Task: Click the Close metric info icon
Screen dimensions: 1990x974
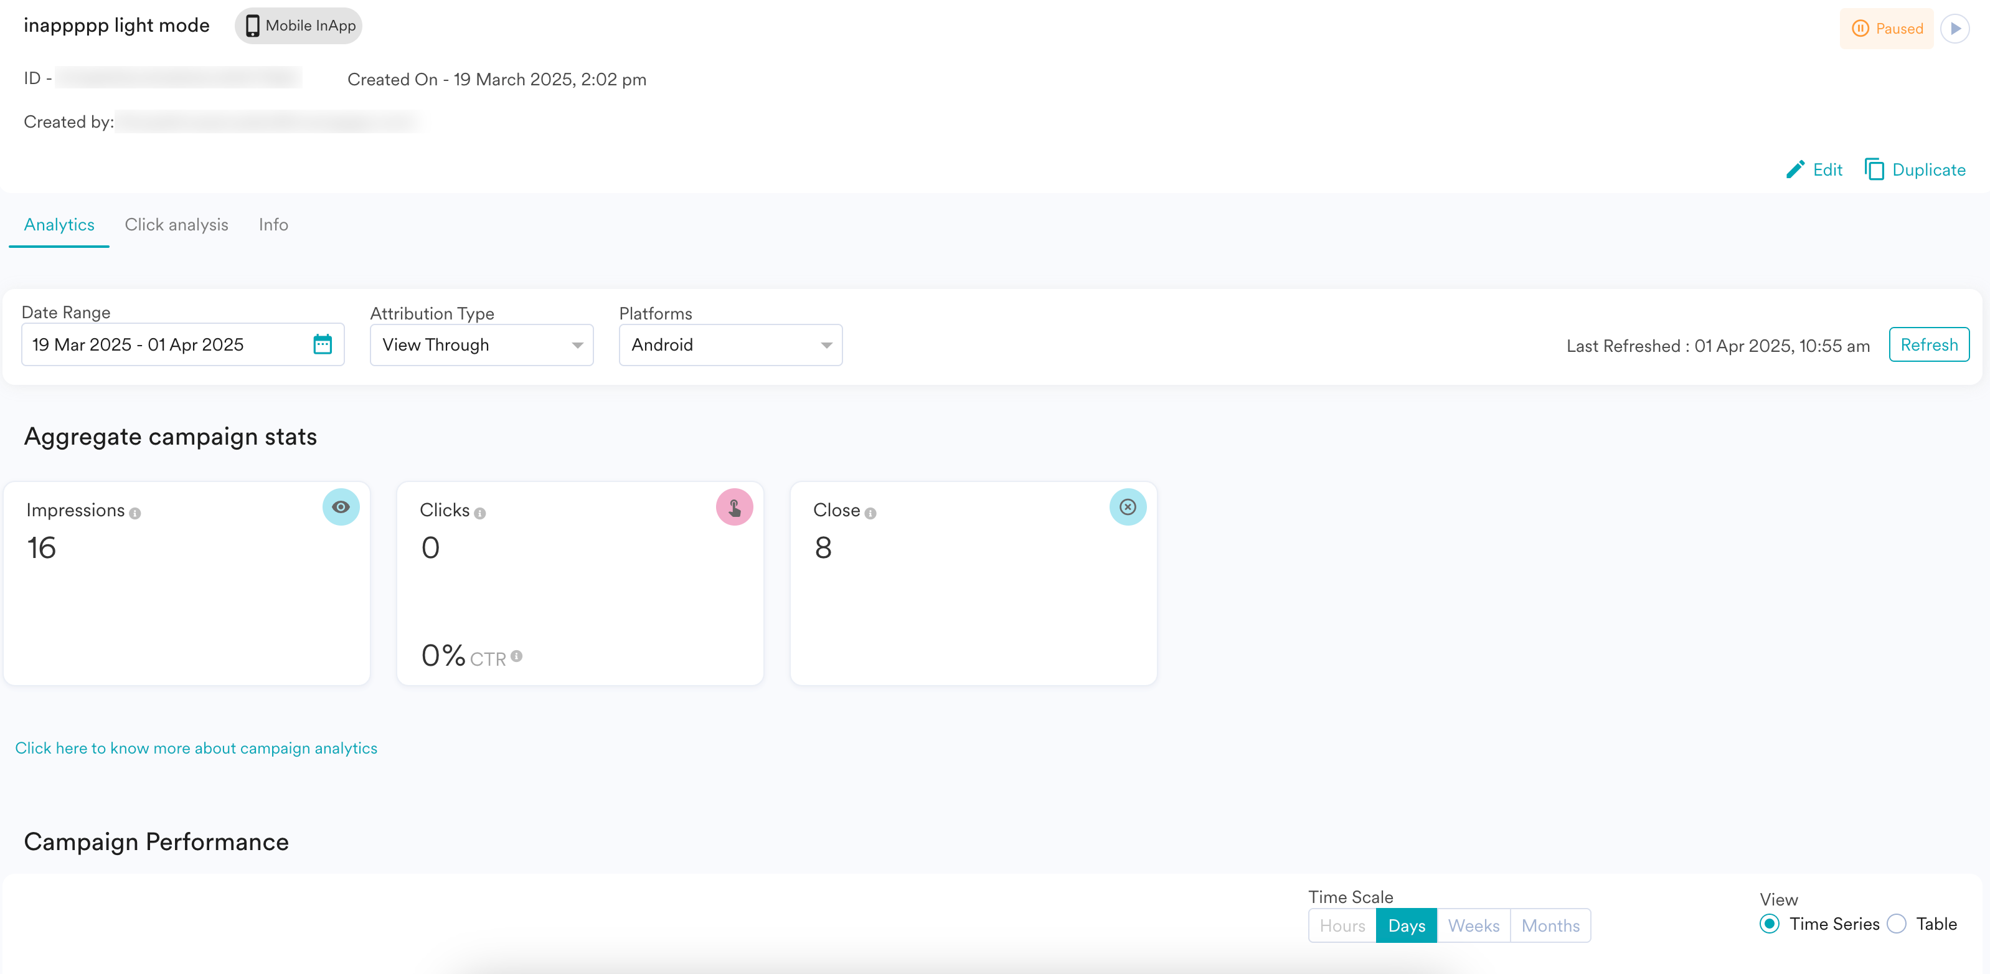Action: (x=870, y=513)
